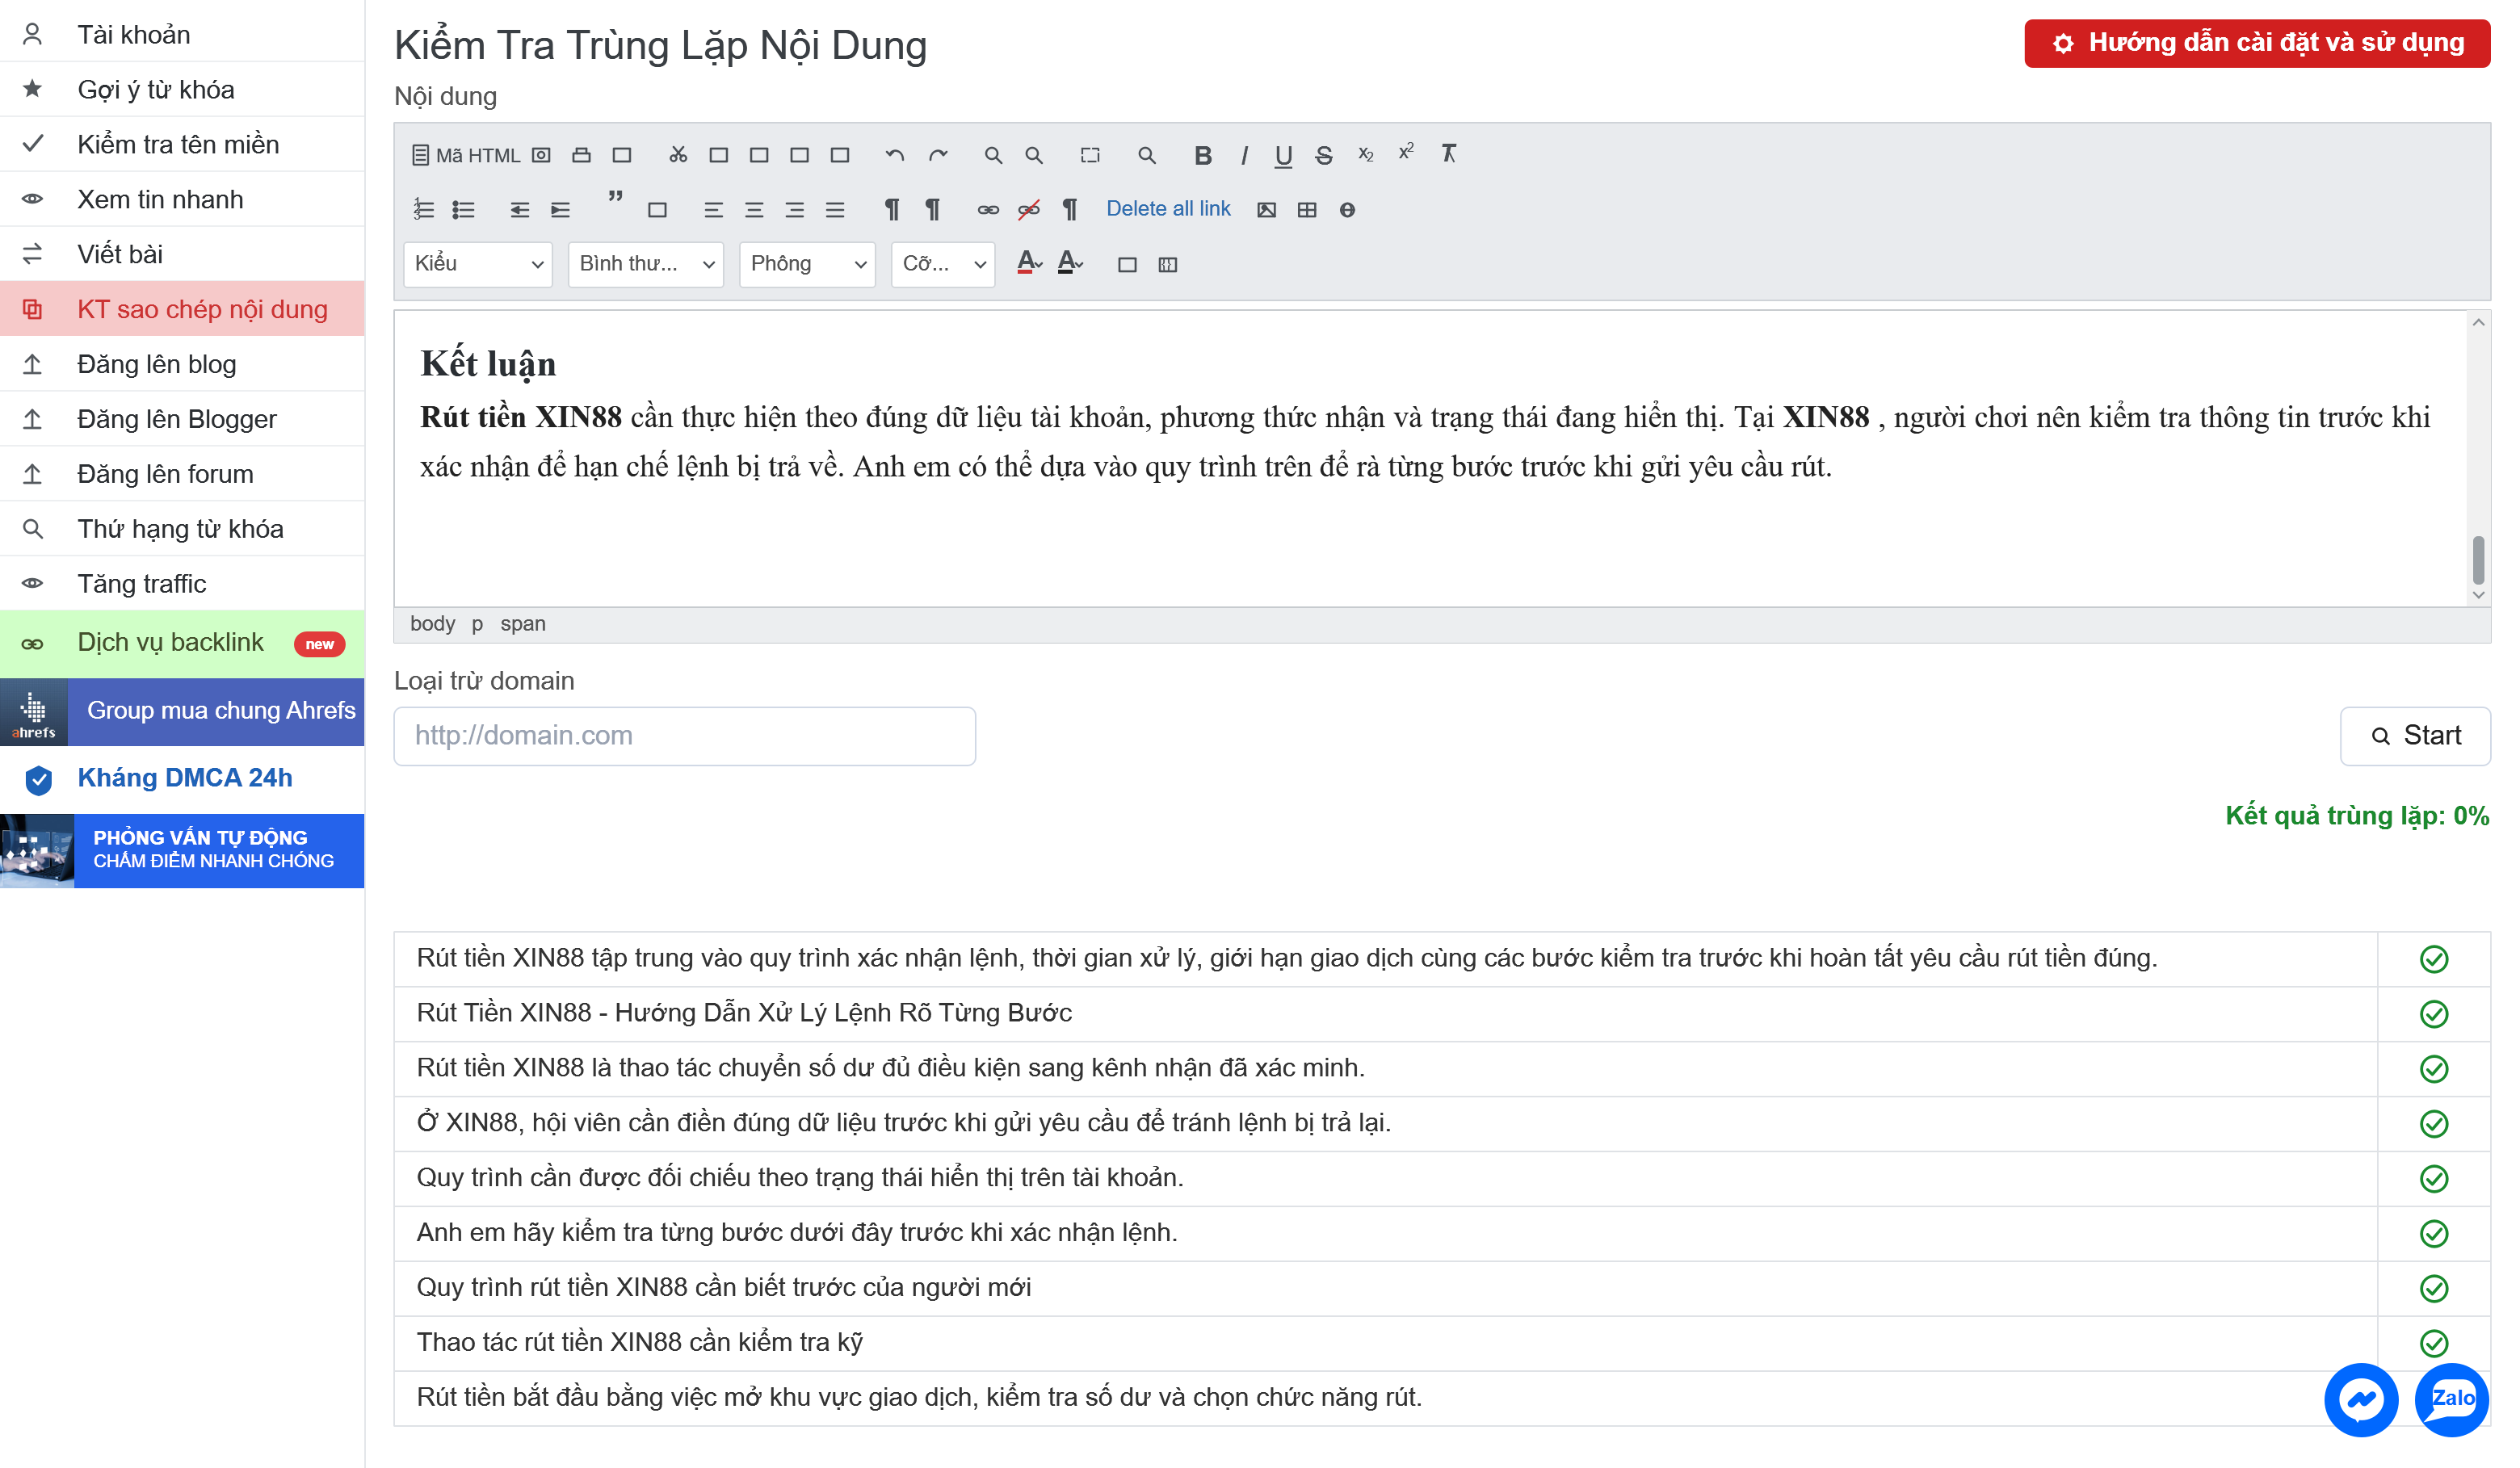Open the Zalo chat bubble

pyautogui.click(x=2451, y=1399)
